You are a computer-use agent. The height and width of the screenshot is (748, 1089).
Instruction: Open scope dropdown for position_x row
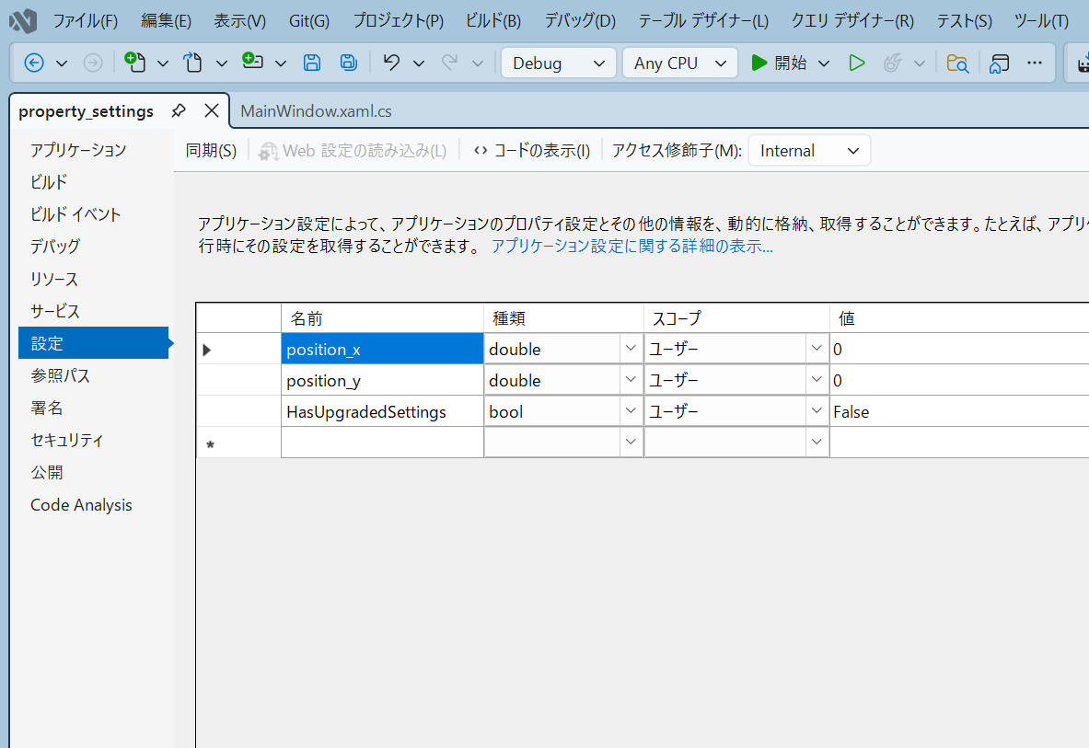click(817, 349)
